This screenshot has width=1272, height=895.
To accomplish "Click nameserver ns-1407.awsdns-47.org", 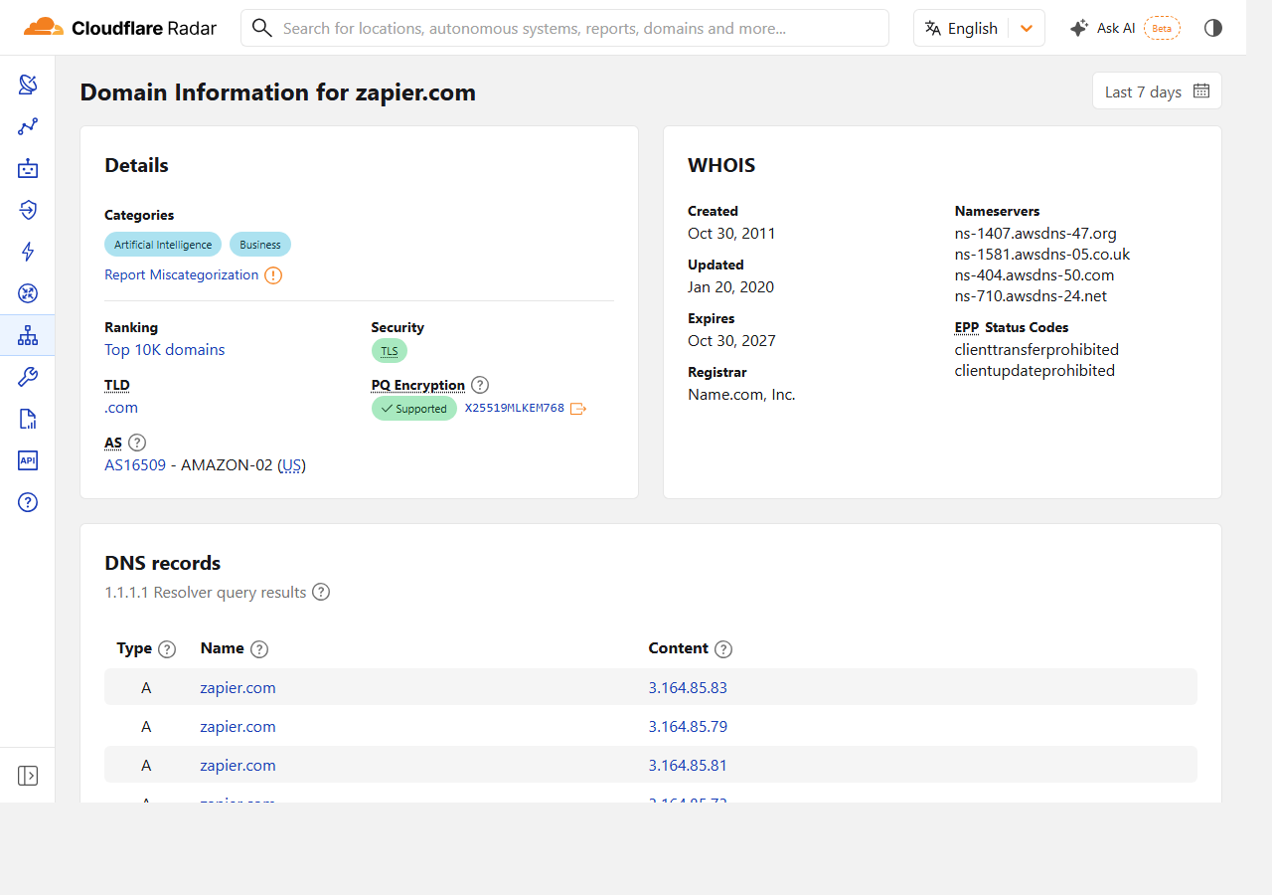I will [1035, 234].
